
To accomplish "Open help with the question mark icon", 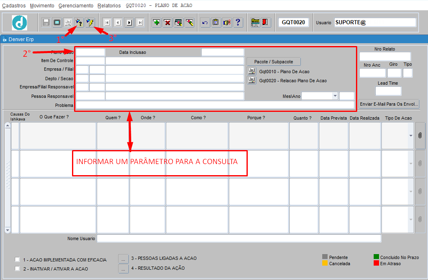I will coord(238,22).
